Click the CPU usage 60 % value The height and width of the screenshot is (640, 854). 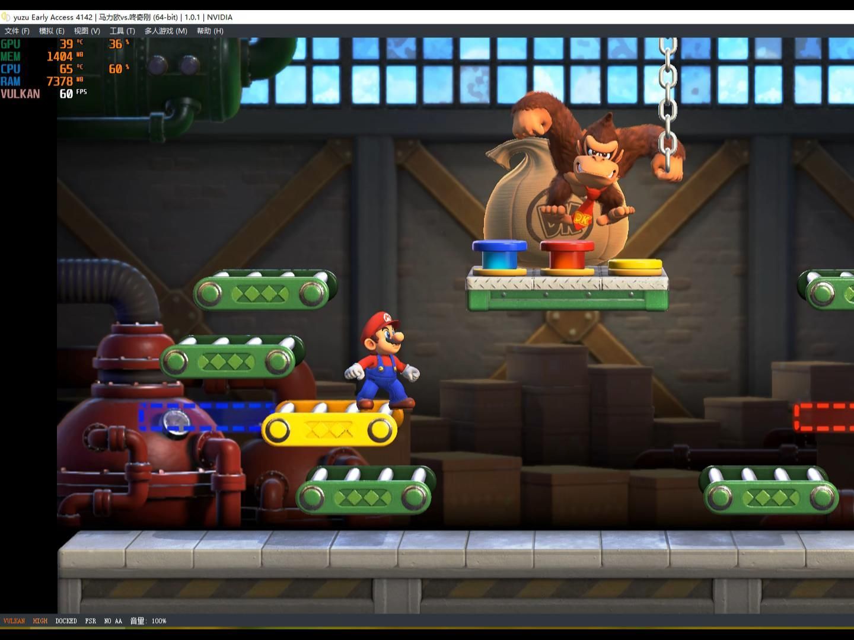[x=119, y=69]
